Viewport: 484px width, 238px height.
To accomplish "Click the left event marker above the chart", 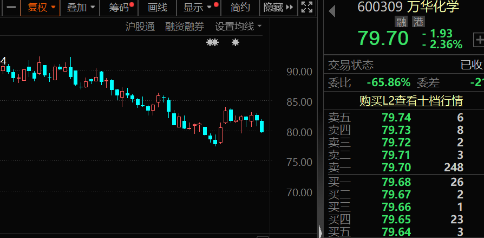I will click(x=212, y=42).
